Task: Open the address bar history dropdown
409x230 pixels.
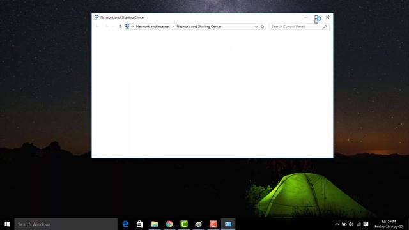Action: coord(256,27)
